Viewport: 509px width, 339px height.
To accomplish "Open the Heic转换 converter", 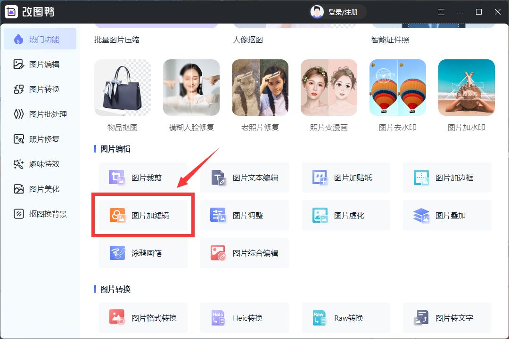I will pyautogui.click(x=244, y=318).
